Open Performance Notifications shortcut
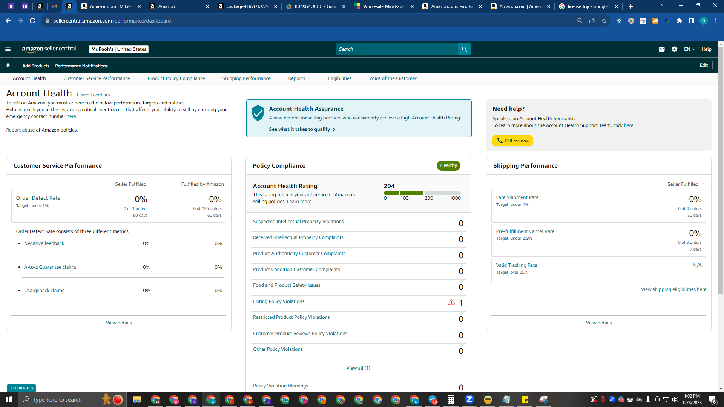 click(x=81, y=66)
